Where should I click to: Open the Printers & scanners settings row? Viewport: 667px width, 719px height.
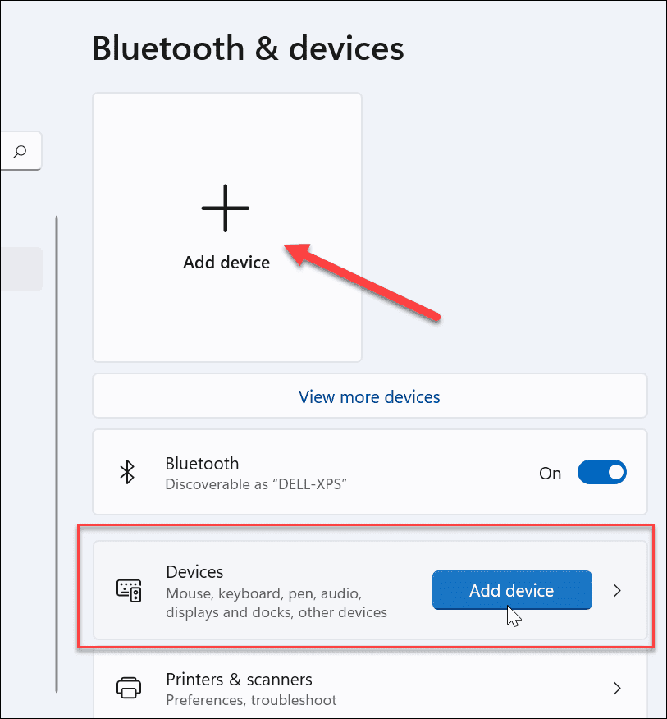coord(369,688)
